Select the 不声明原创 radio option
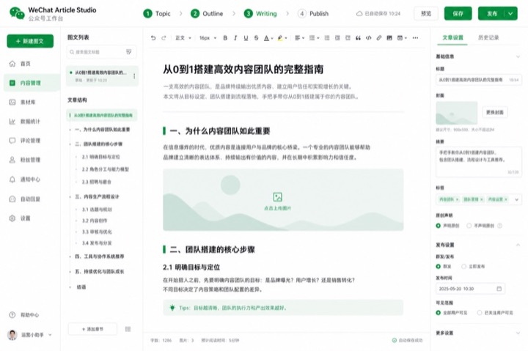Image resolution: width=528 pixels, height=351 pixels. 469,226
